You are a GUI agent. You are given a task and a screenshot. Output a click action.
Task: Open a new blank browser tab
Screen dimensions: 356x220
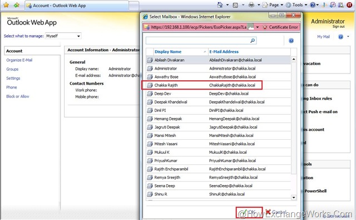(134, 6)
